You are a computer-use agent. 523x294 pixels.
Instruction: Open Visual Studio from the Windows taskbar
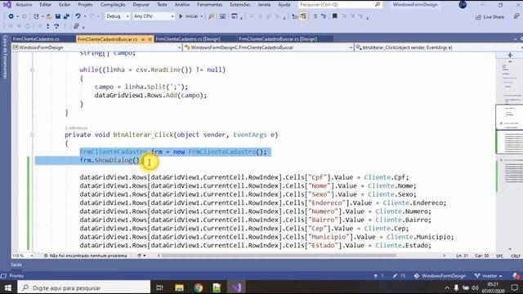[x=236, y=287]
